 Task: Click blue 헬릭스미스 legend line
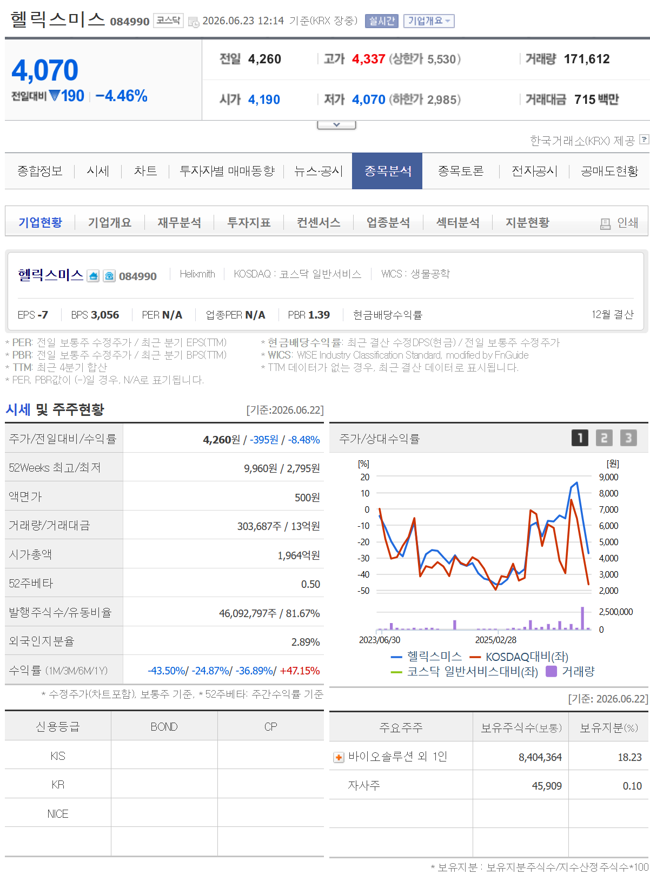[396, 657]
